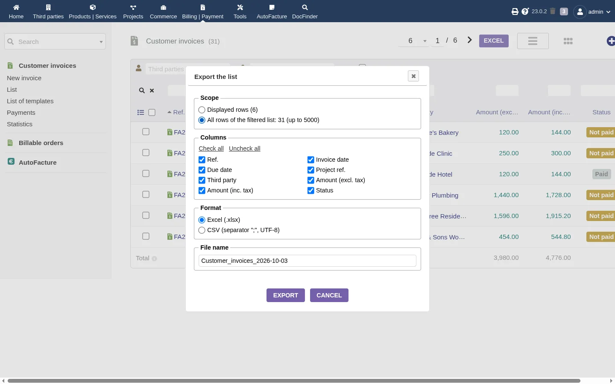Open the sidebar Search dropdown arrow
The image size is (615, 384).
101,42
